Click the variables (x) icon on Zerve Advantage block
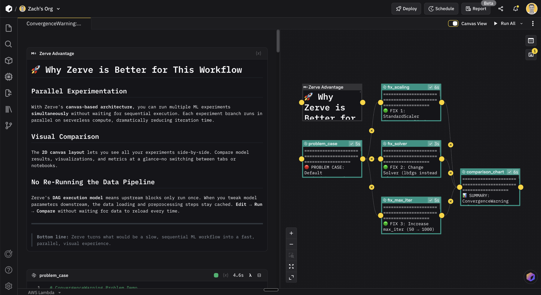Image resolution: width=541 pixels, height=295 pixels. [x=258, y=53]
